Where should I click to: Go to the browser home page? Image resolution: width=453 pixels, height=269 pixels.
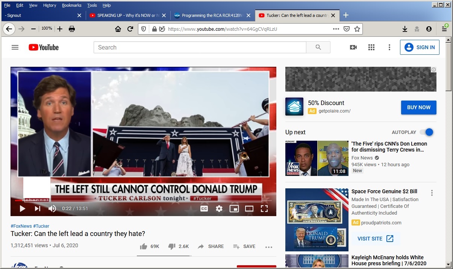[x=118, y=29]
